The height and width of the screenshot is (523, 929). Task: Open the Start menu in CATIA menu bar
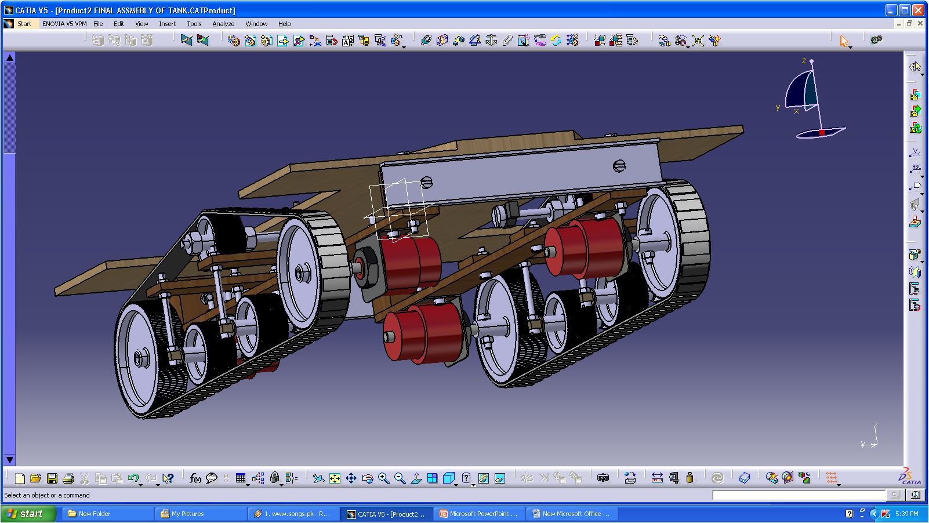point(24,24)
